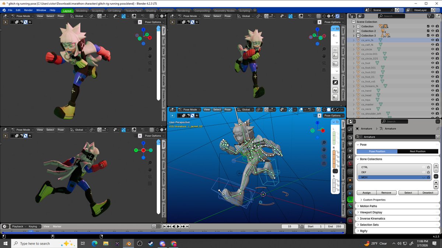Switch to the Sculpting workspace tab
Image resolution: width=442 pixels, height=248 pixels.
[98, 11]
